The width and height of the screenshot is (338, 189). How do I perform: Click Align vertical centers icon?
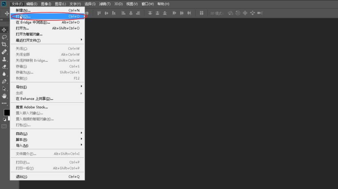(x=106, y=13)
